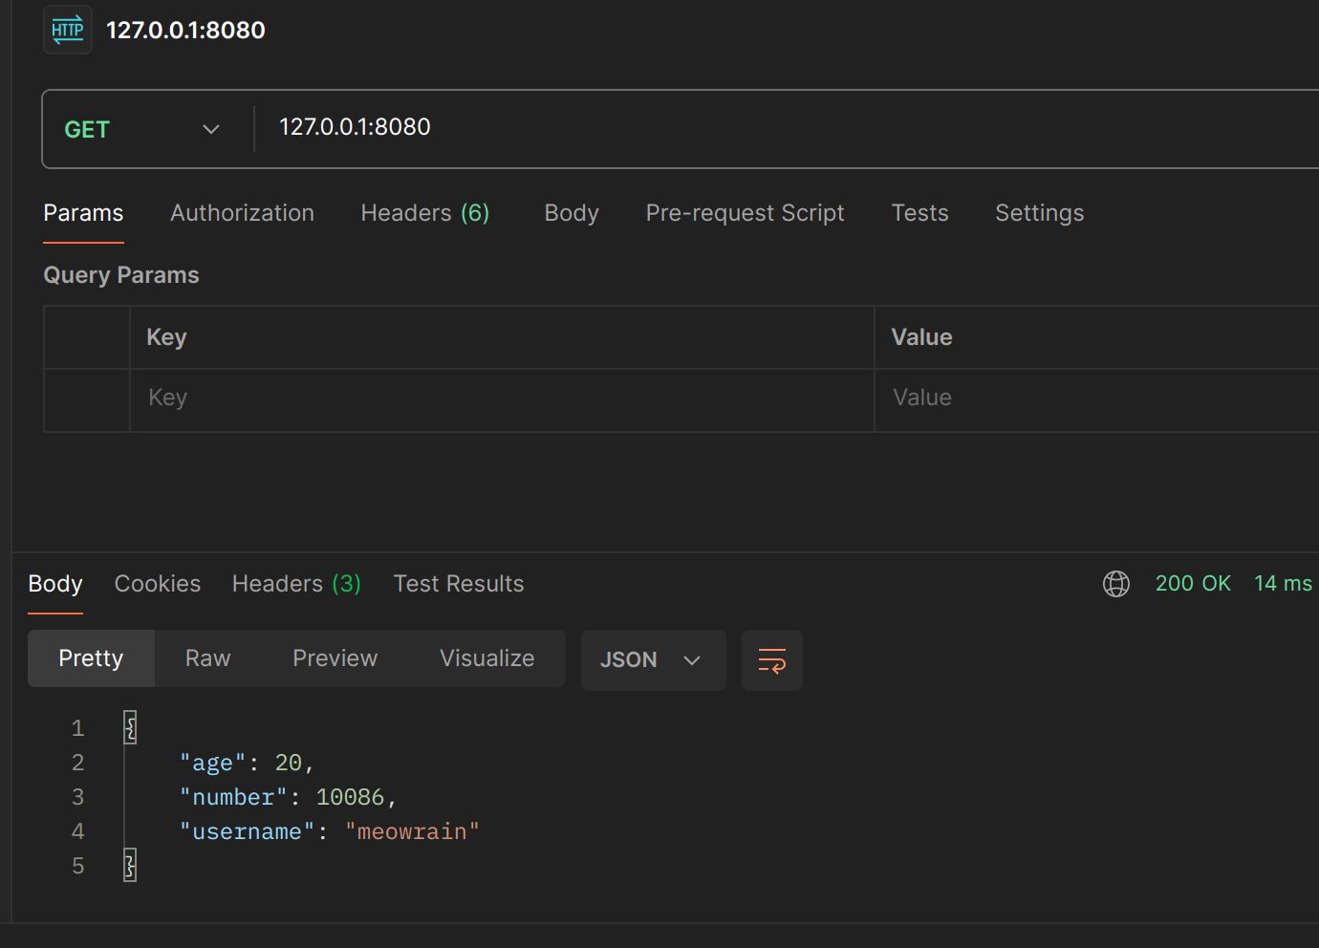Screen dimensions: 1319x948
Task: Click the HTTP request icon
Action: (x=67, y=31)
